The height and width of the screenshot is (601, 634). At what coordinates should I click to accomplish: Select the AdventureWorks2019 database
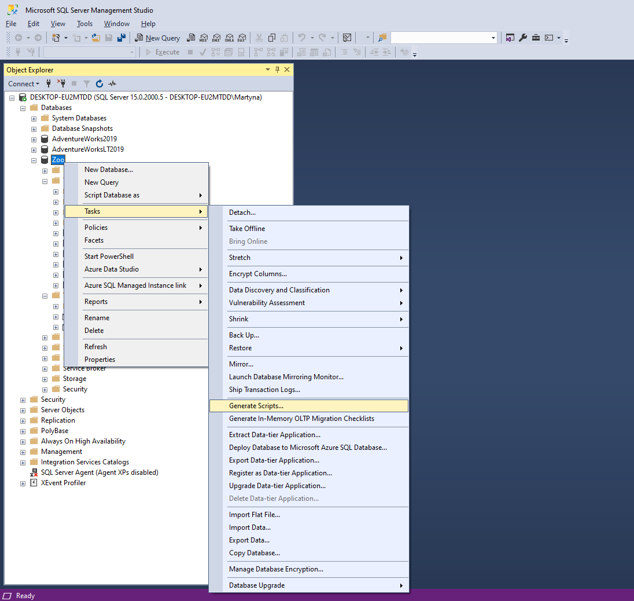84,139
